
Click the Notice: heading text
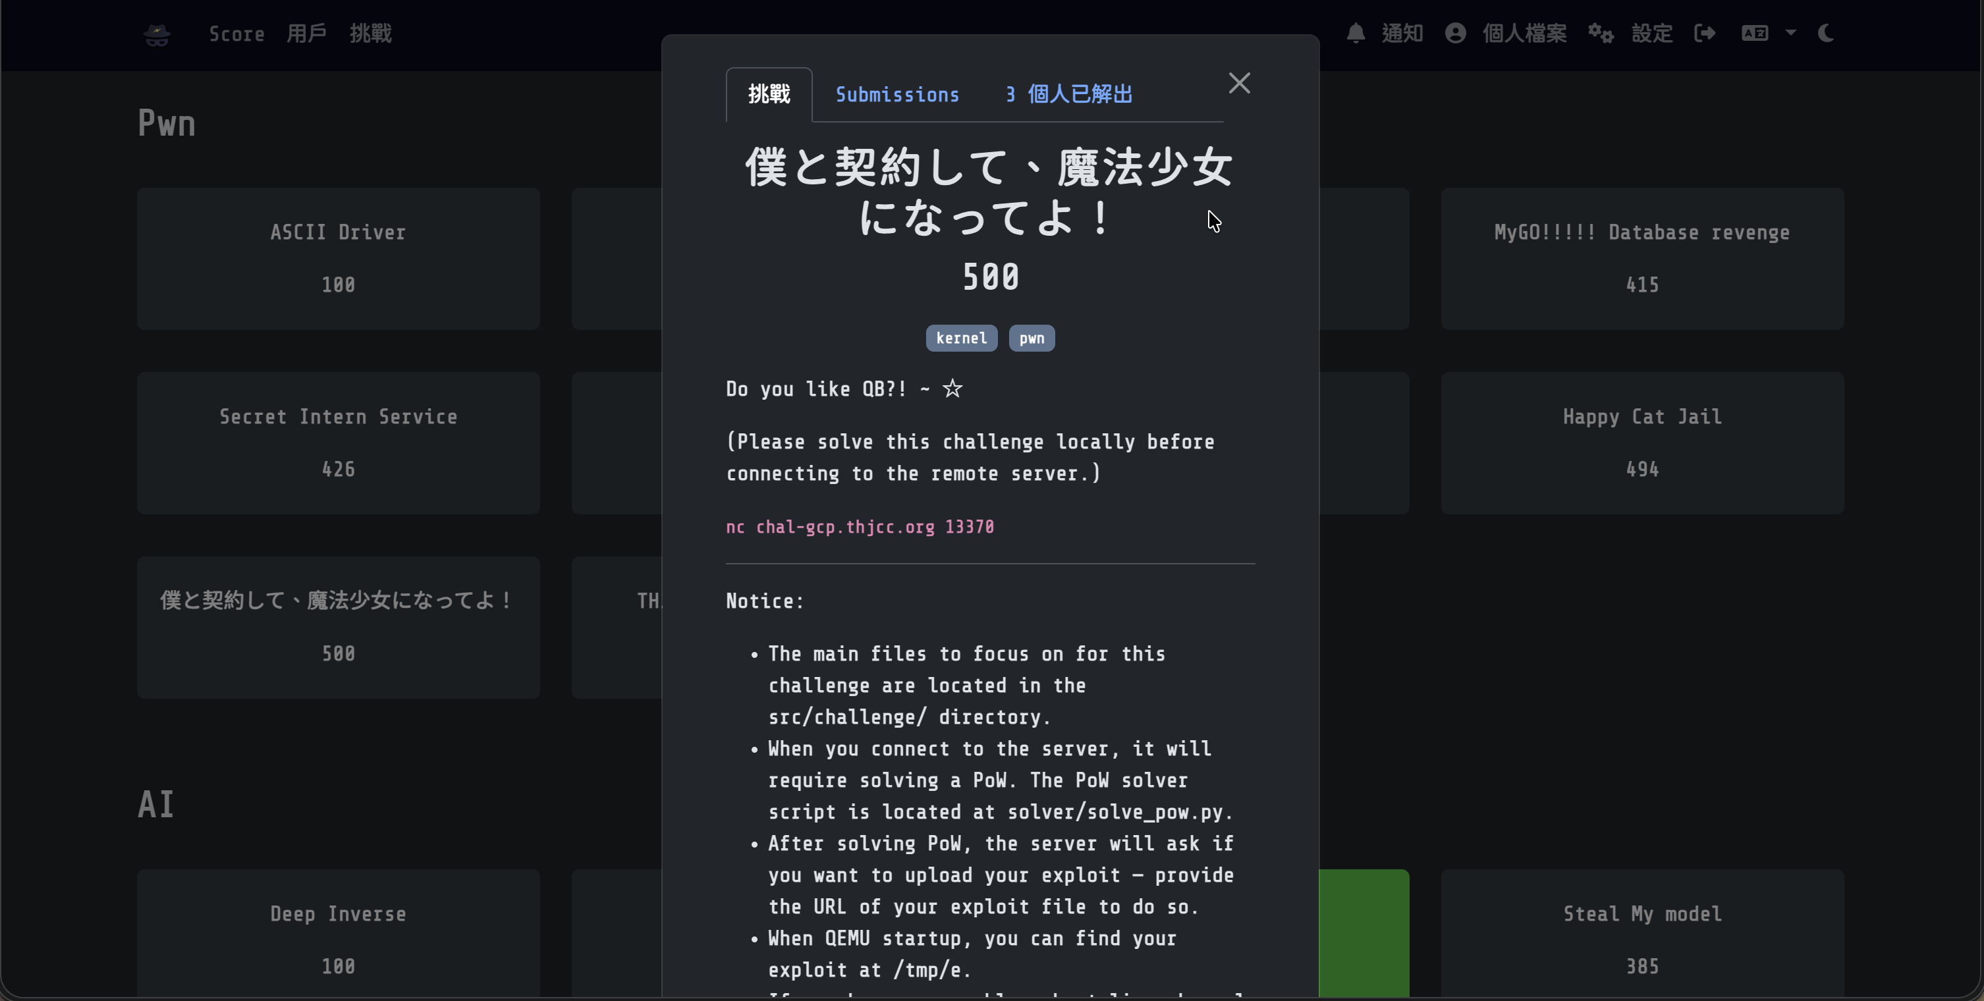(x=765, y=601)
